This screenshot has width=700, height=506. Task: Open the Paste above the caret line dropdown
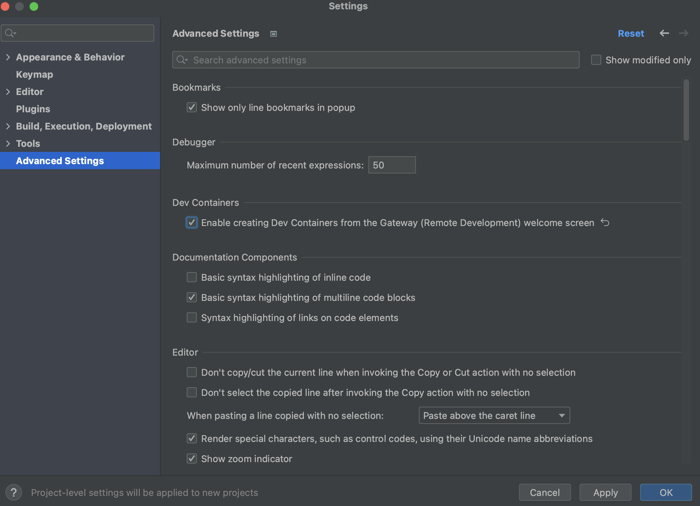pyautogui.click(x=494, y=415)
